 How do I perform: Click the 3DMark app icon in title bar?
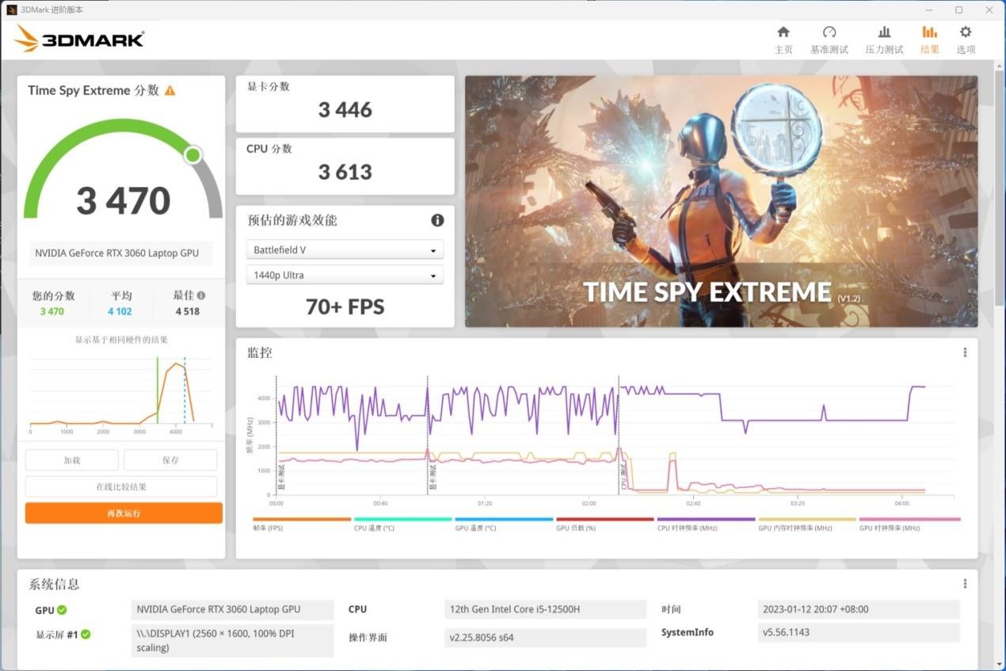(12, 10)
